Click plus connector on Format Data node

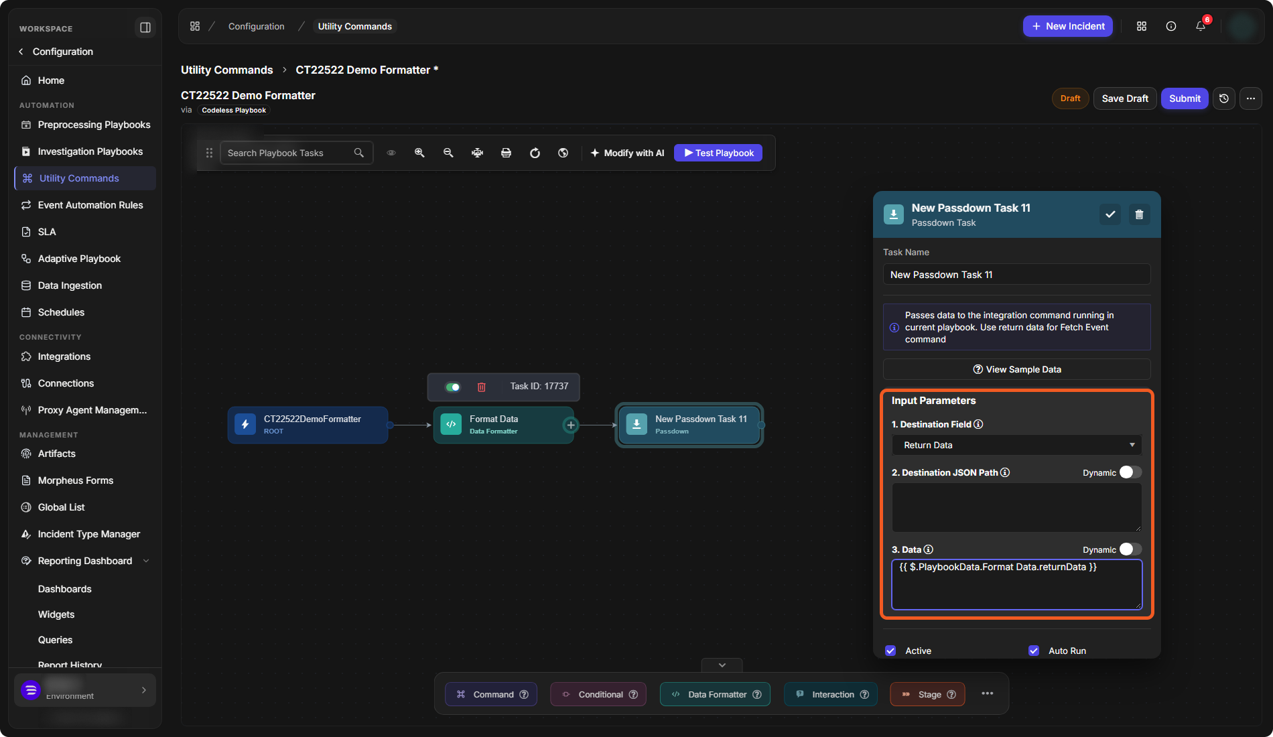[x=571, y=425]
